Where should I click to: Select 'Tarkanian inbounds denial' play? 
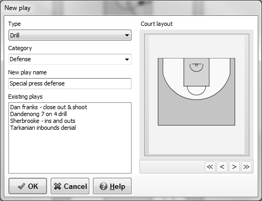43,128
